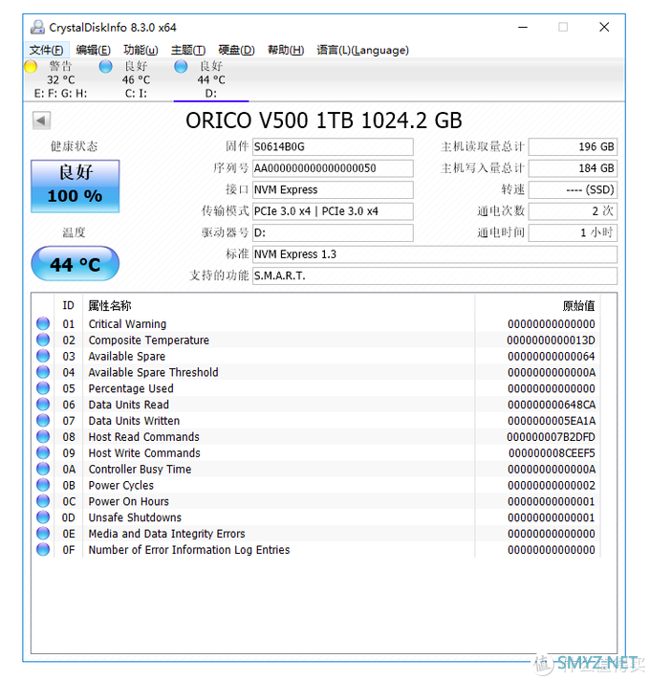
Task: Click the 良好 100 % health status button
Action: (76, 186)
